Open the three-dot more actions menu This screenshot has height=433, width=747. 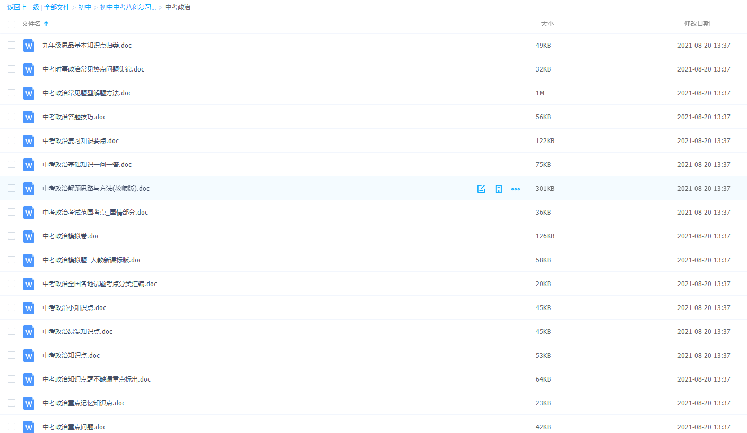click(515, 189)
